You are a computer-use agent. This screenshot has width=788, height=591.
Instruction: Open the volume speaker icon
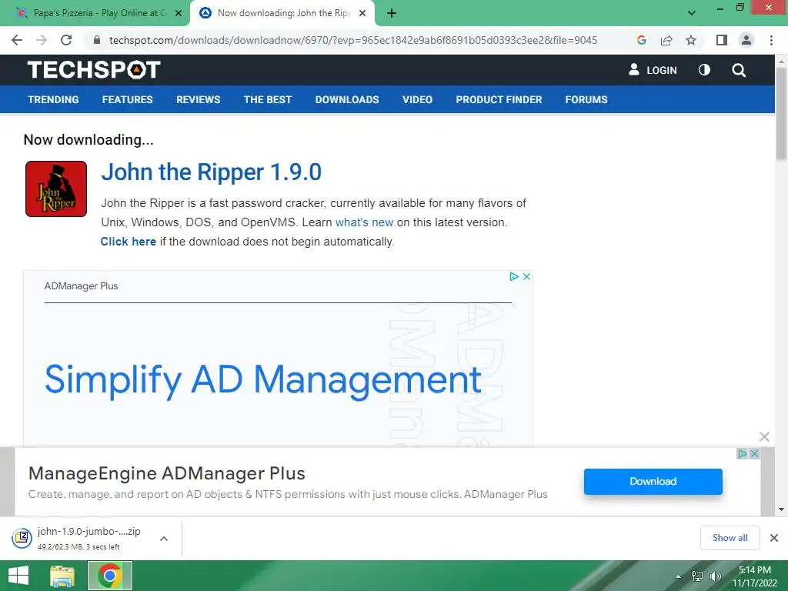715,576
